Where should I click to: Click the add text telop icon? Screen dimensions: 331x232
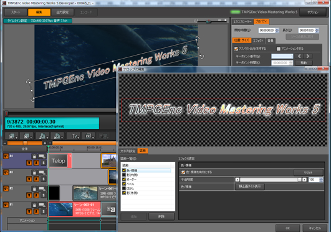(x=74, y=137)
